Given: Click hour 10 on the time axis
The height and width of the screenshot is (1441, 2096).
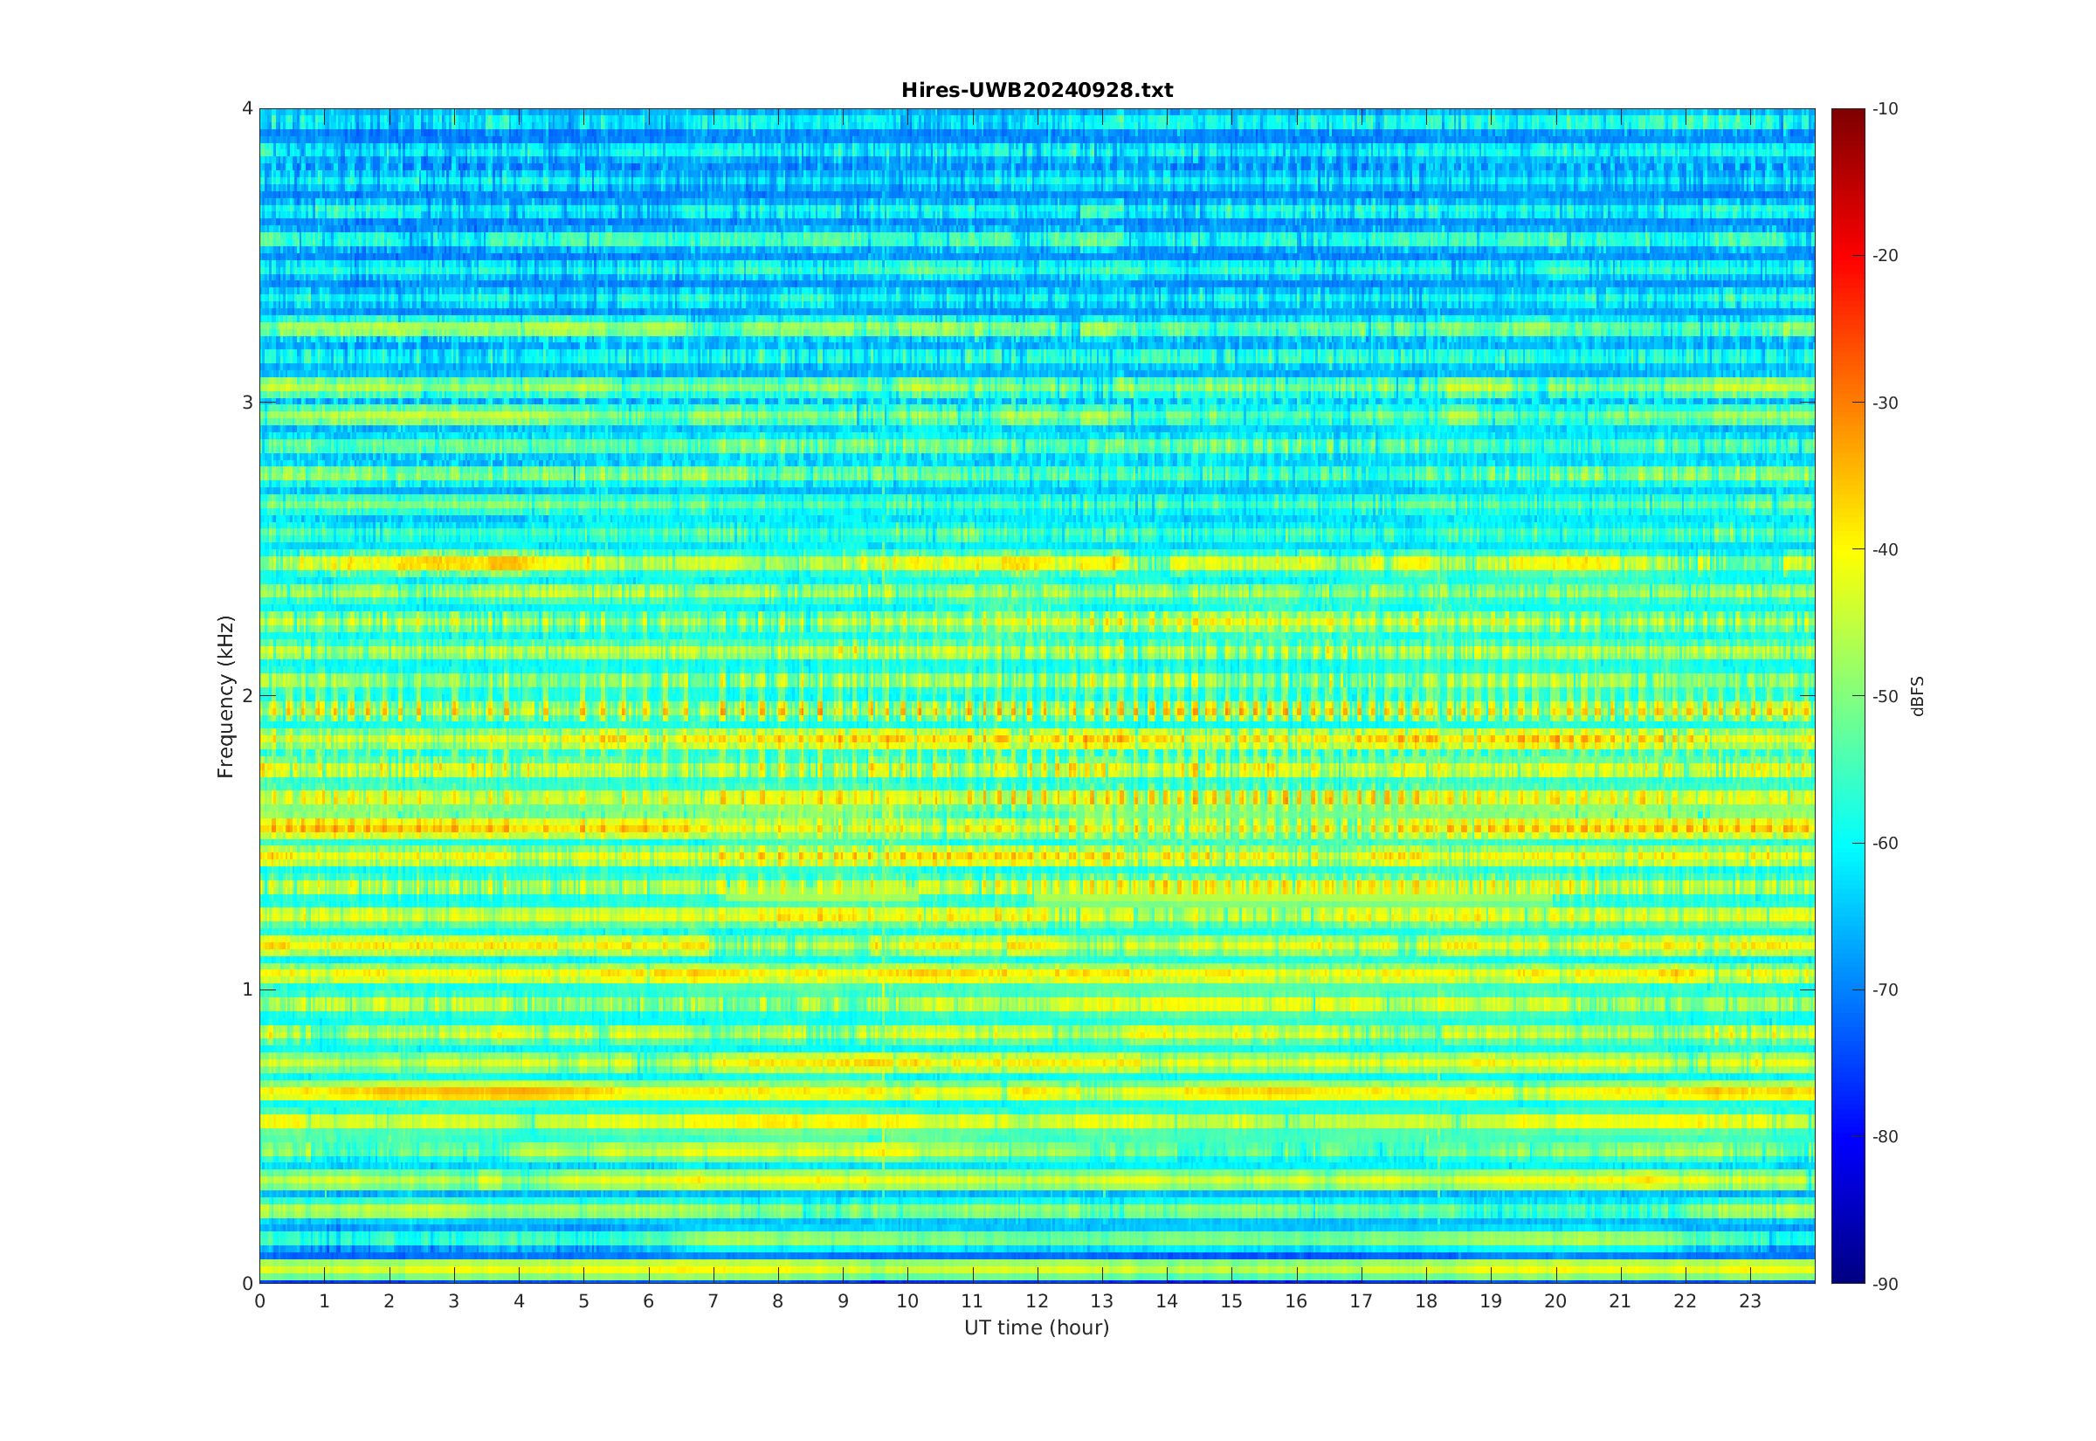Looking at the screenshot, I should click(907, 1301).
